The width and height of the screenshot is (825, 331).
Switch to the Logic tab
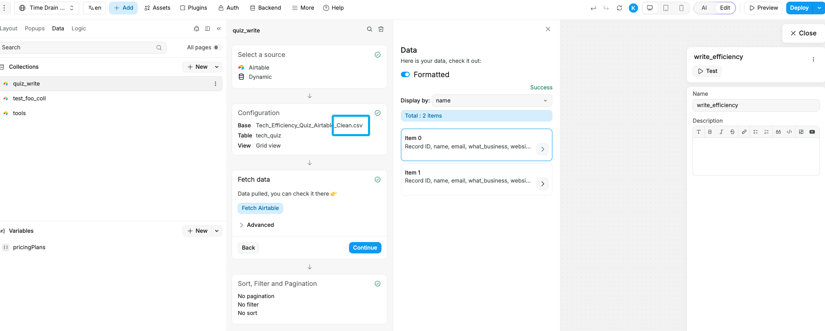click(x=78, y=29)
